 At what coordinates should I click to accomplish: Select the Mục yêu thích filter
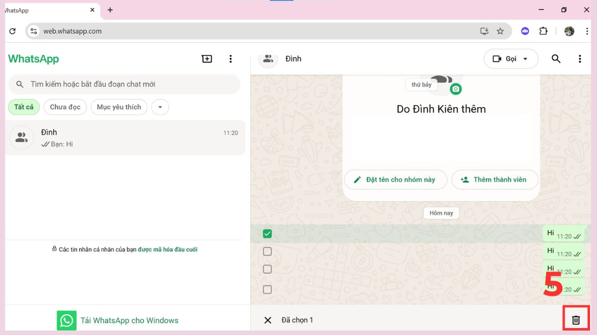coord(119,107)
